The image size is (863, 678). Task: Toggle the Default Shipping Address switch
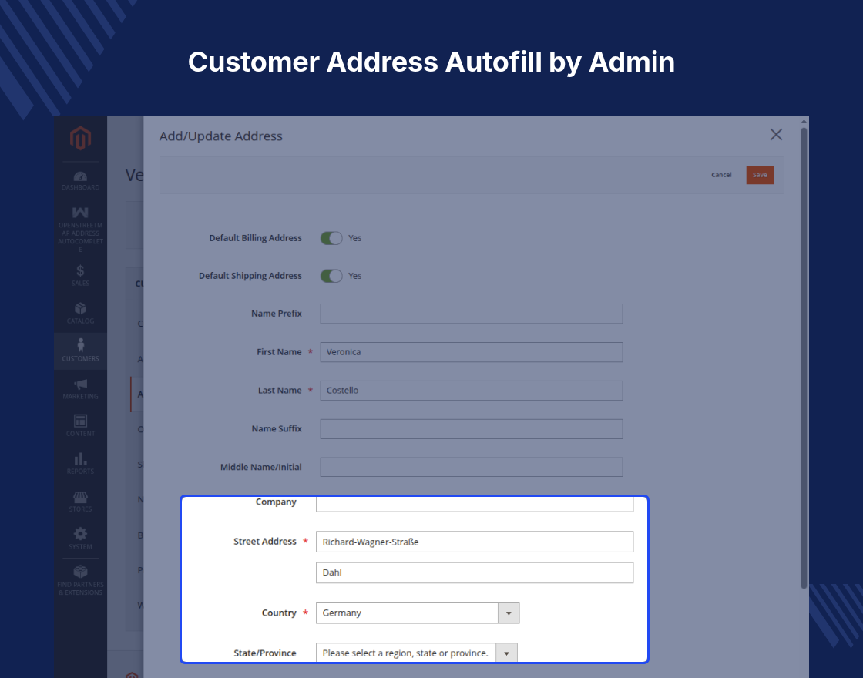tap(331, 276)
